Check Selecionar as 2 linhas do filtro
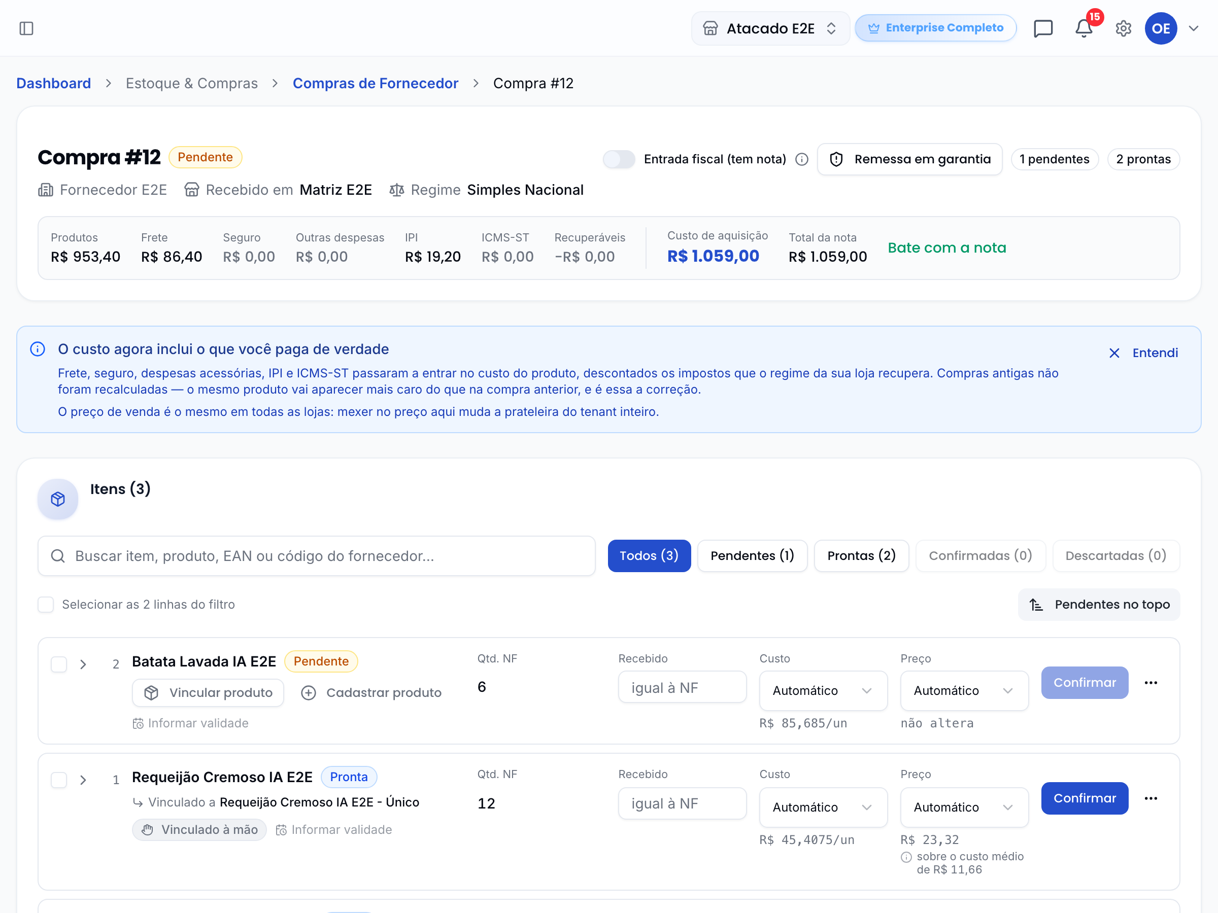The width and height of the screenshot is (1218, 913). (46, 604)
